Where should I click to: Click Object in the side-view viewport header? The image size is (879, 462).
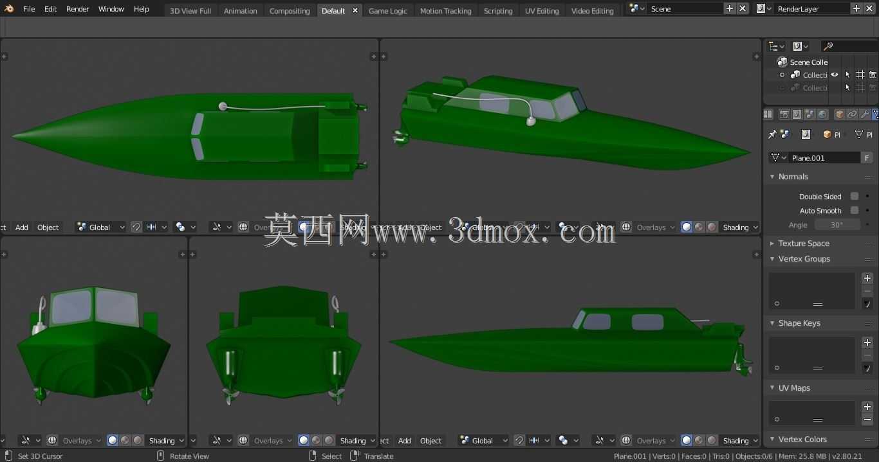[x=431, y=441]
